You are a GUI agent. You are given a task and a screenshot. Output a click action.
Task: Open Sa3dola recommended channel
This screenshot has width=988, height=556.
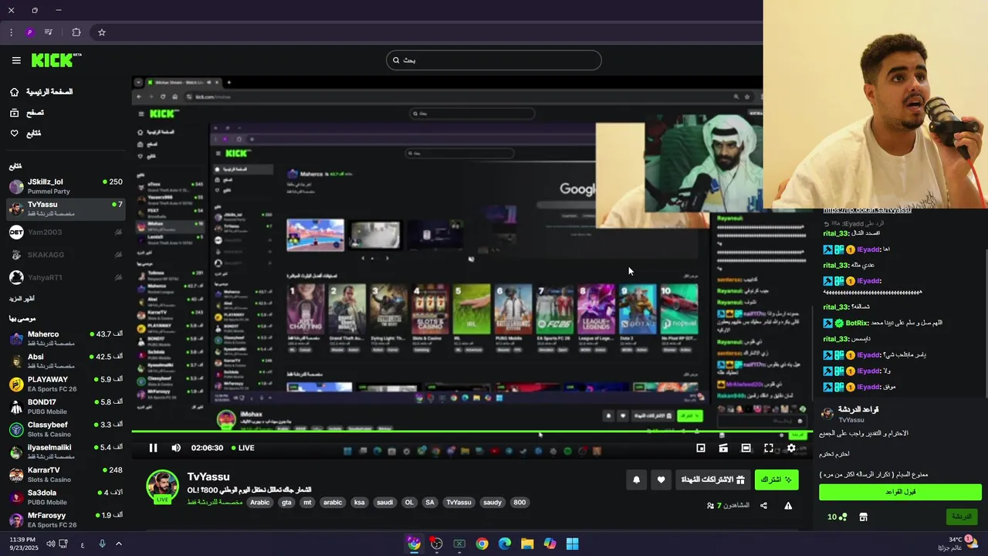tap(66, 497)
